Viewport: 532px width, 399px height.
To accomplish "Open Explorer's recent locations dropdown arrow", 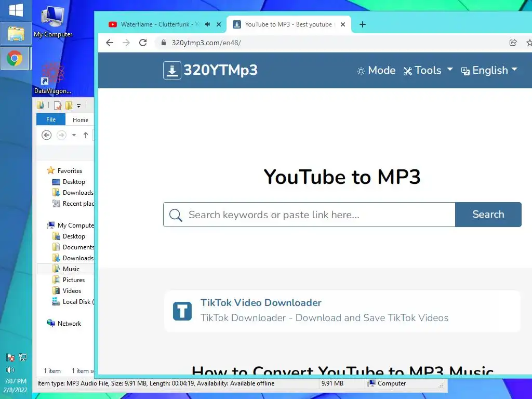I will click(x=74, y=135).
